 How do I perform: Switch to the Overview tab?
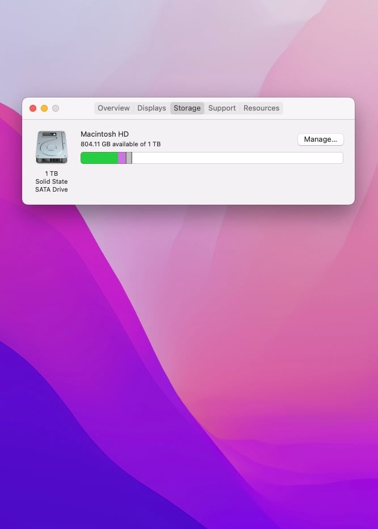(x=114, y=108)
